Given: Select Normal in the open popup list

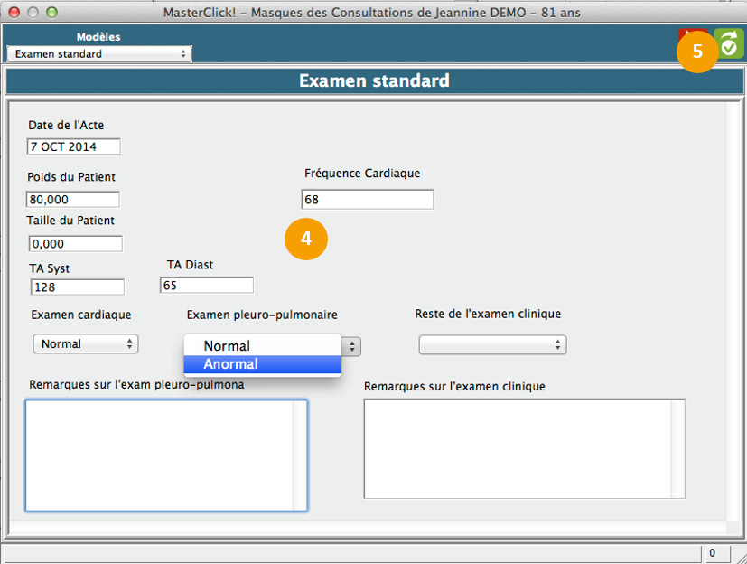Looking at the screenshot, I should [x=262, y=346].
